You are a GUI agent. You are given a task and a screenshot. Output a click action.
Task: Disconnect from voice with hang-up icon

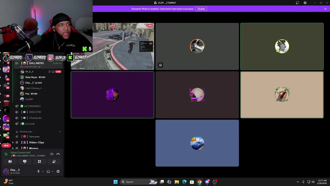click(x=58, y=154)
